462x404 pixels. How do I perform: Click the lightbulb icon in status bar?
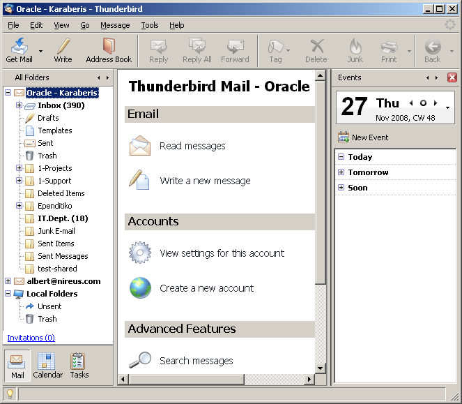click(x=10, y=394)
